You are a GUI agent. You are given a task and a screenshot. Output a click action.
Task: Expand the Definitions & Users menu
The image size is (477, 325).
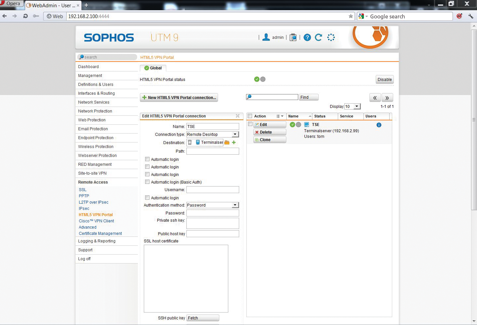click(107, 85)
